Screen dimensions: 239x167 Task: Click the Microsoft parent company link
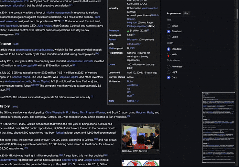(x=132, y=40)
